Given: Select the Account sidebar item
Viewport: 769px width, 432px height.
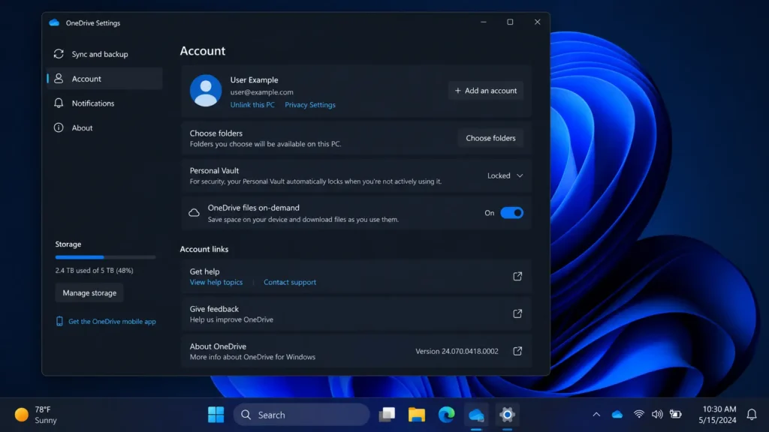Looking at the screenshot, I should click(105, 78).
